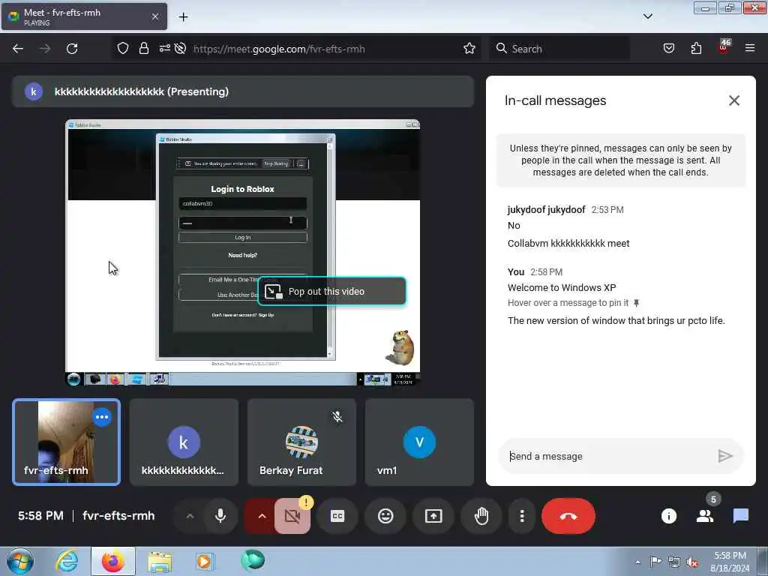Raise your hand
The height and width of the screenshot is (576, 768).
pyautogui.click(x=481, y=516)
